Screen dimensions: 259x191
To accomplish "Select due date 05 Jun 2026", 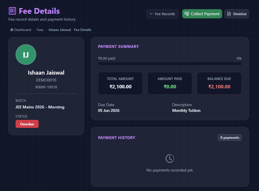I will [109, 110].
